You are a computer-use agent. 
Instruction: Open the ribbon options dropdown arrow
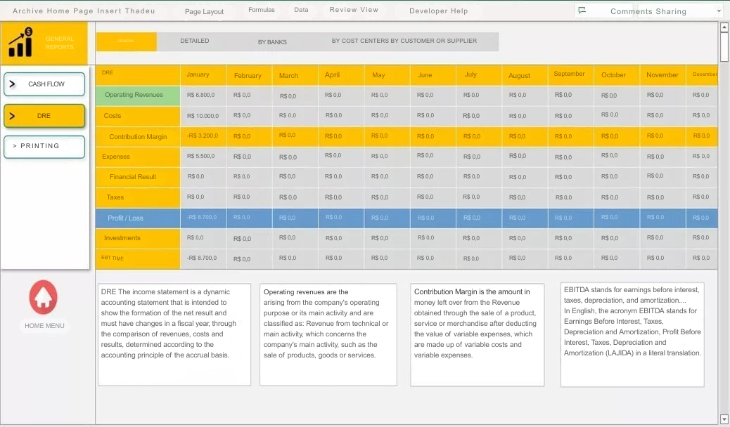tap(718, 11)
